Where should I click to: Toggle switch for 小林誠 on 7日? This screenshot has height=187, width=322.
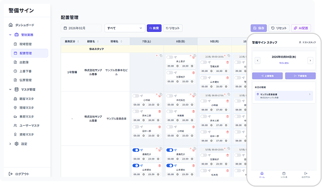pos(136,96)
